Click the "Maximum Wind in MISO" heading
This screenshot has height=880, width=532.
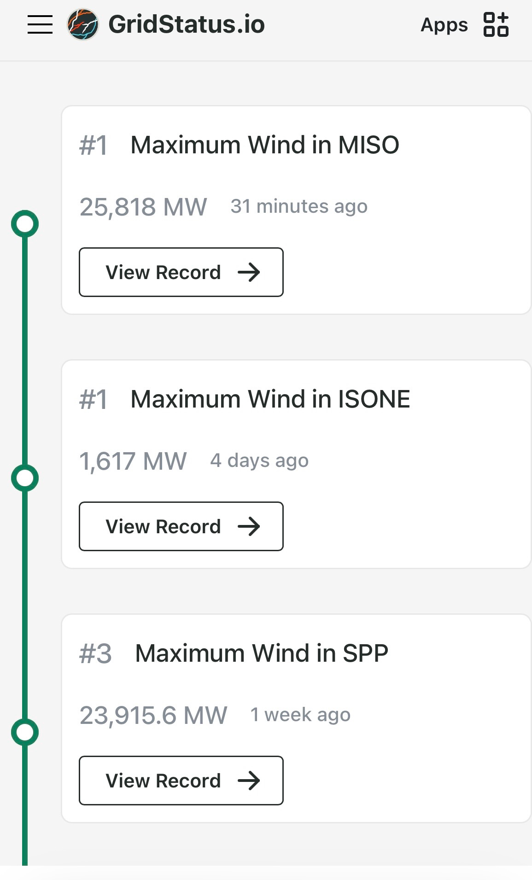pyautogui.click(x=264, y=145)
